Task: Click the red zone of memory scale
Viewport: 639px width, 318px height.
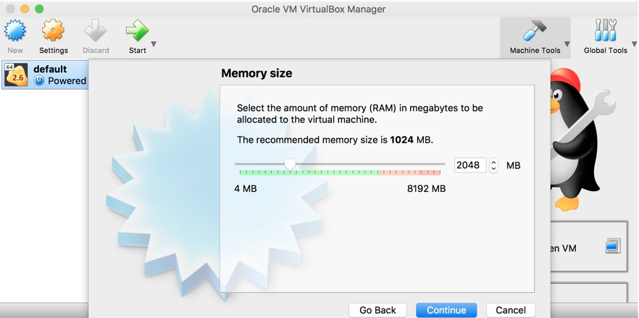Action: [430, 172]
